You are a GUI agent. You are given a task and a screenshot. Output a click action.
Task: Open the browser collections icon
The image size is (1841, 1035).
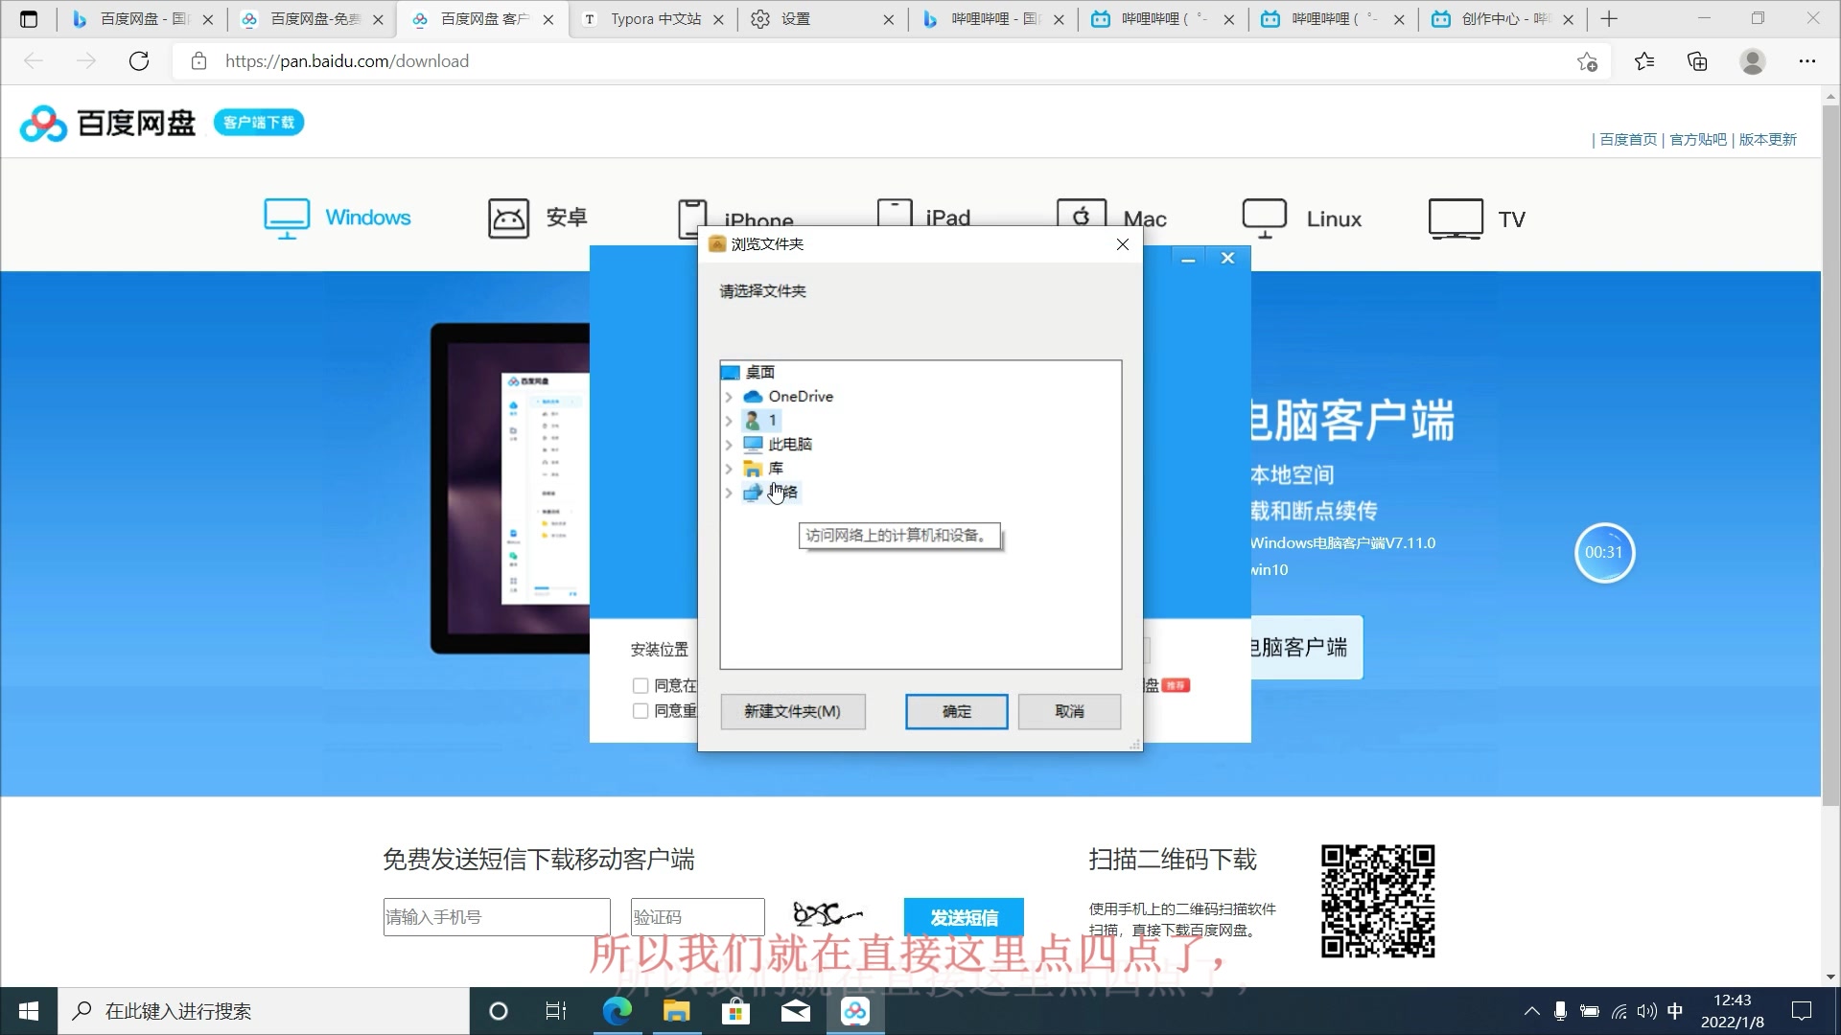(1697, 61)
